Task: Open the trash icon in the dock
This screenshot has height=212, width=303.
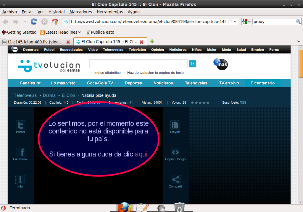Action: point(179,207)
